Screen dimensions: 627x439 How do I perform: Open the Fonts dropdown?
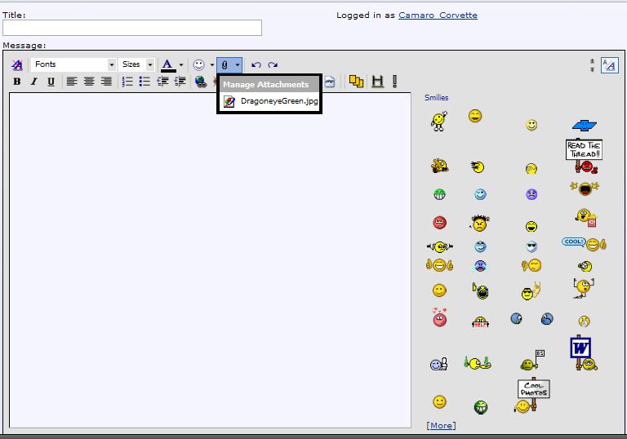point(73,64)
